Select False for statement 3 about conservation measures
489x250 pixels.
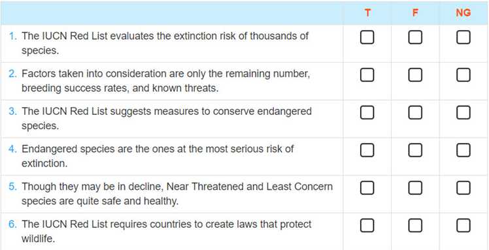[x=415, y=113]
